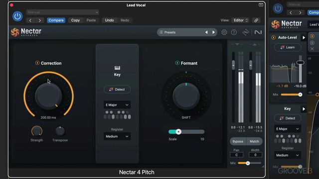This screenshot has width=319, height=179.
Task: Click the Auto-Level Mix slider handle
Action: (x=300, y=94)
